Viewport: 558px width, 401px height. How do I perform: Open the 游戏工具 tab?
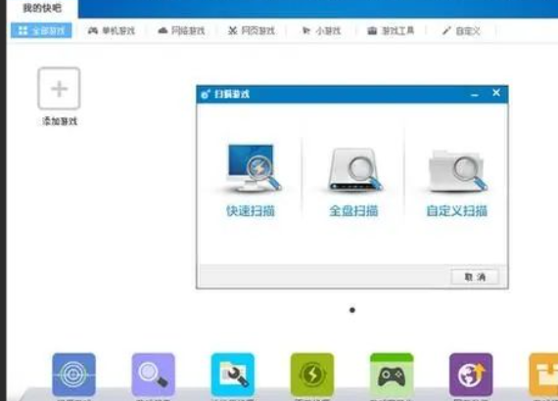point(391,31)
